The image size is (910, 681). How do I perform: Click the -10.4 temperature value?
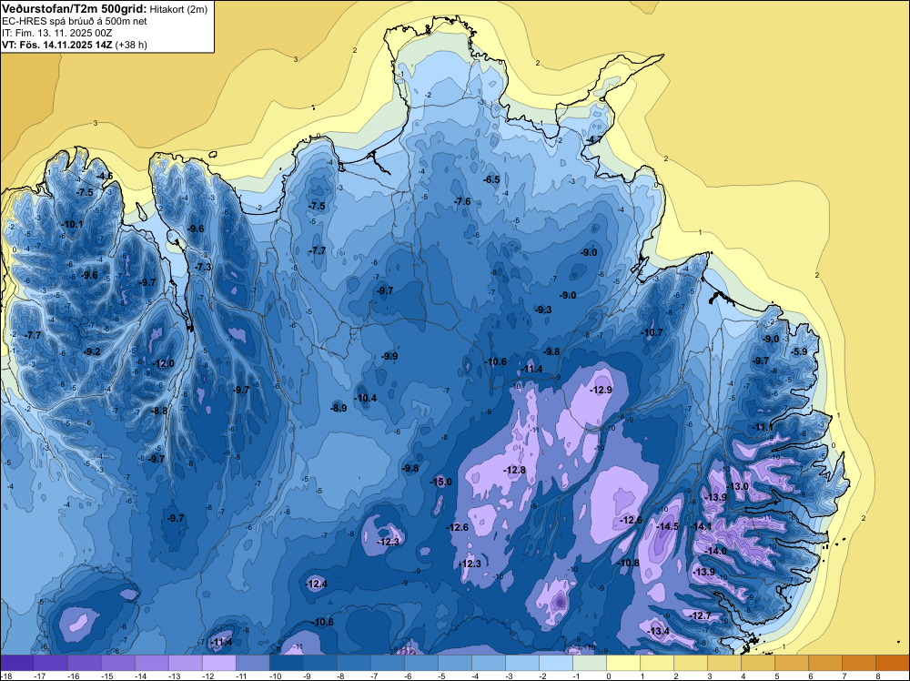point(365,398)
